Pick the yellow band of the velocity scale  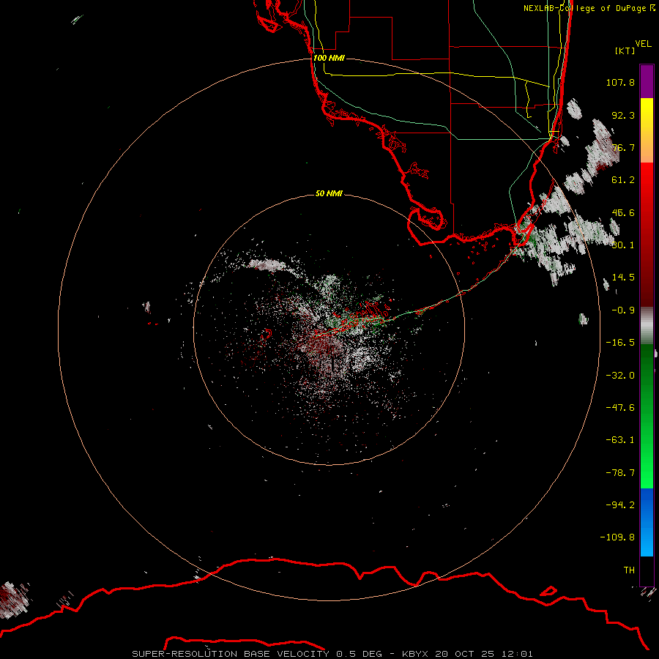point(647,130)
